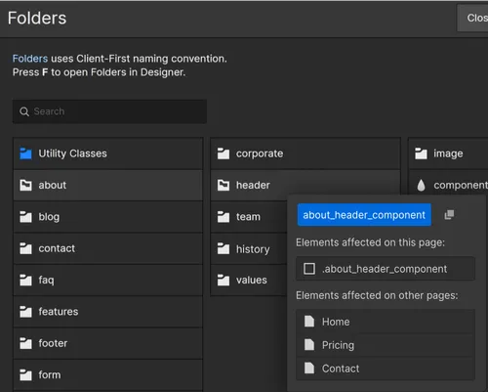Viewport: 488px width, 392px height.
Task: Tick the .about_header_component checkbox
Action: 309,269
